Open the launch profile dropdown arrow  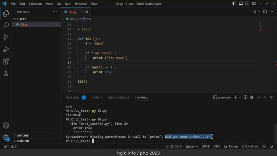[239, 97]
